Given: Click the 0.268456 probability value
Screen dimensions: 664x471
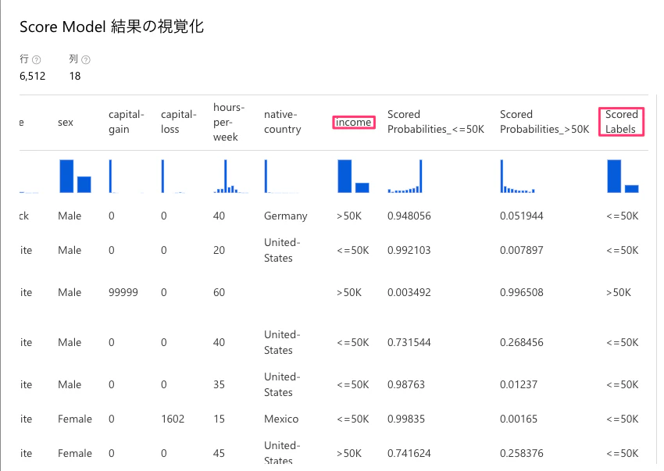Looking at the screenshot, I should (x=521, y=342).
